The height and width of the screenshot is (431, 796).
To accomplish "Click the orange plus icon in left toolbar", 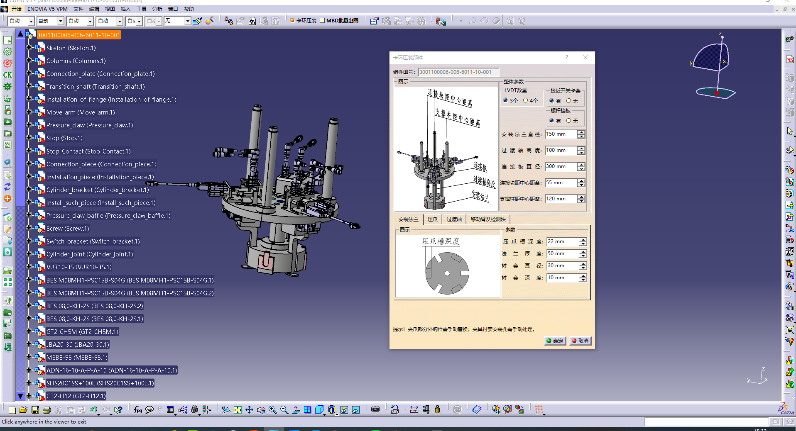I will coord(7,199).
